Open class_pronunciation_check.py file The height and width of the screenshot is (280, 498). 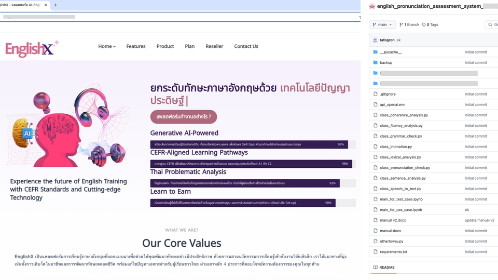point(405,168)
